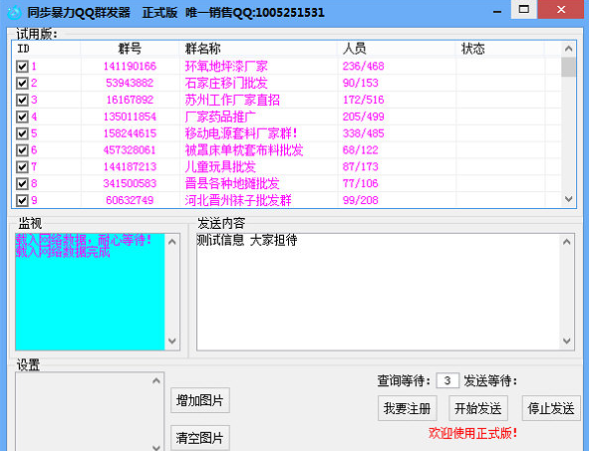Select group name 环氧地坪漆厂家
Viewport: 589px width, 451px height.
tap(226, 67)
